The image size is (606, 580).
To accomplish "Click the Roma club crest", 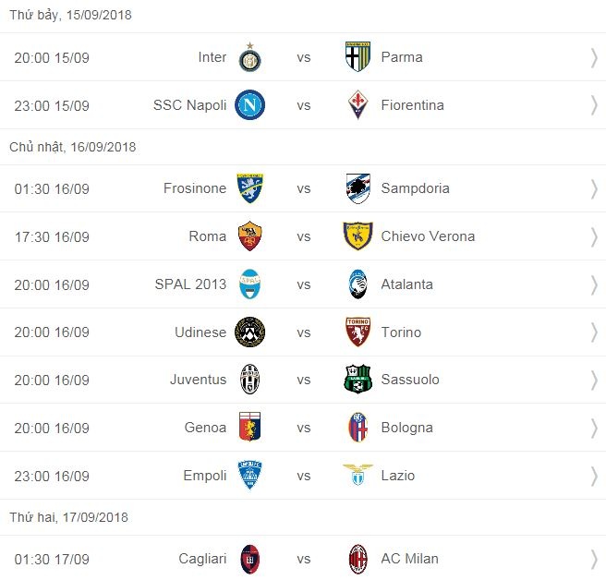I will 249,236.
